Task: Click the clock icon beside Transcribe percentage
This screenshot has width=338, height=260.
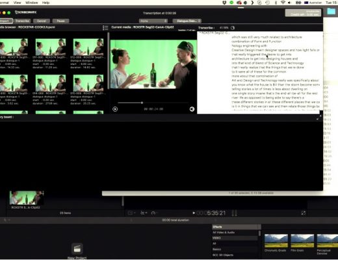Action: (x=233, y=28)
